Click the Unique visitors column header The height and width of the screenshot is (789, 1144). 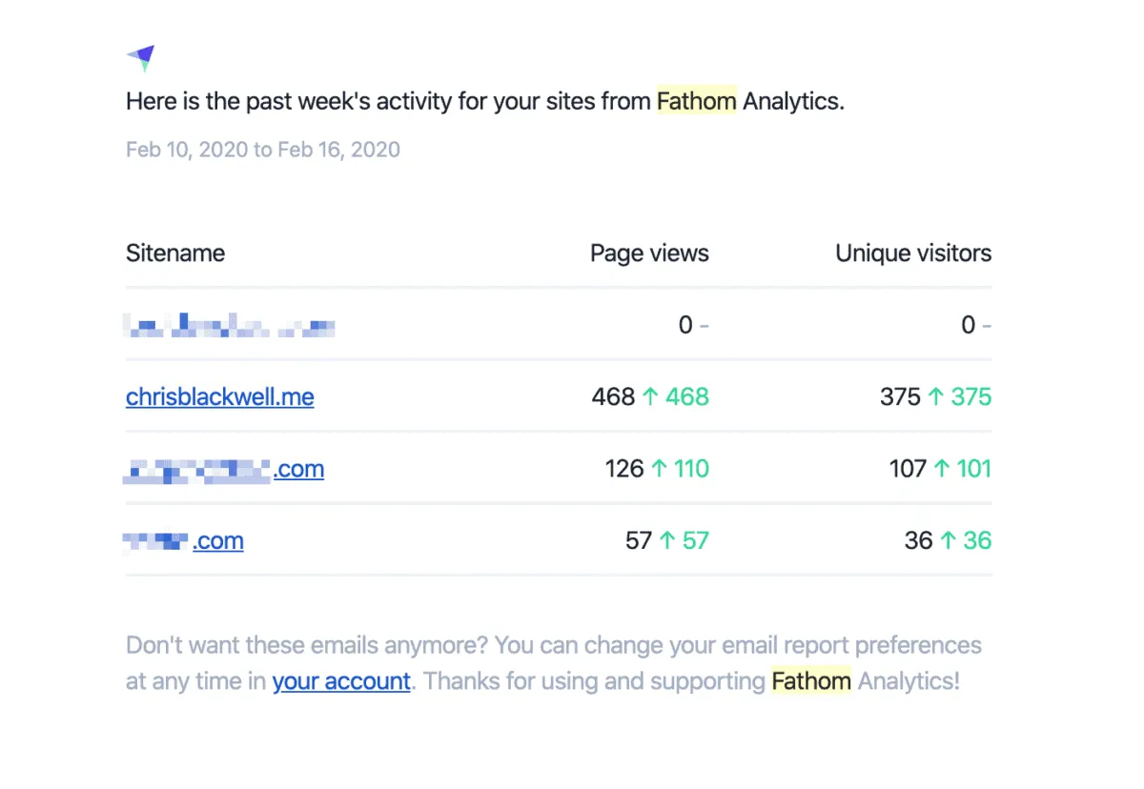point(913,253)
